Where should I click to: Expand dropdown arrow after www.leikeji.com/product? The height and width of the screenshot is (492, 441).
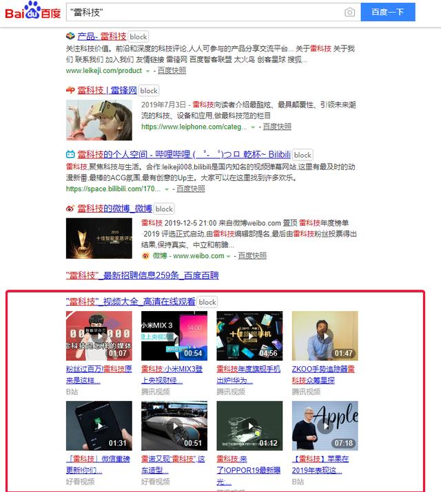click(x=147, y=72)
